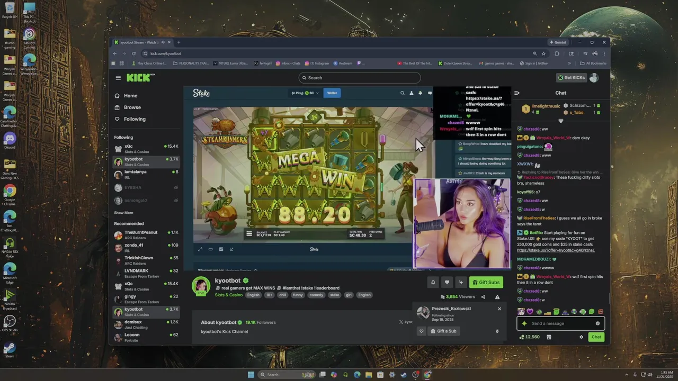Image resolution: width=678 pixels, height=381 pixels.
Task: Open demisux recommended channel
Action: pyautogui.click(x=146, y=324)
